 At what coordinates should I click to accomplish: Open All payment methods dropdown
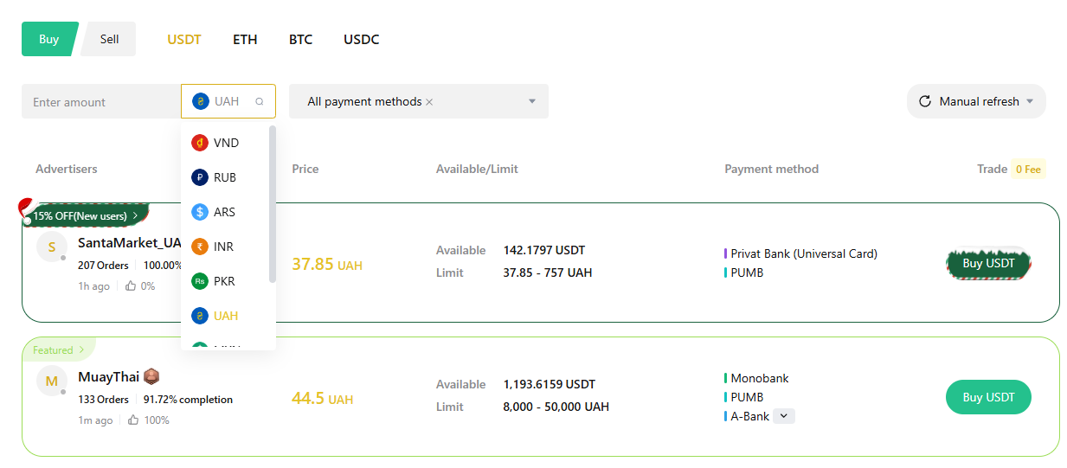click(419, 101)
